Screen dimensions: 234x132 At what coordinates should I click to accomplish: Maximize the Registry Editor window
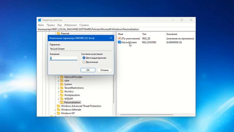click(182, 20)
